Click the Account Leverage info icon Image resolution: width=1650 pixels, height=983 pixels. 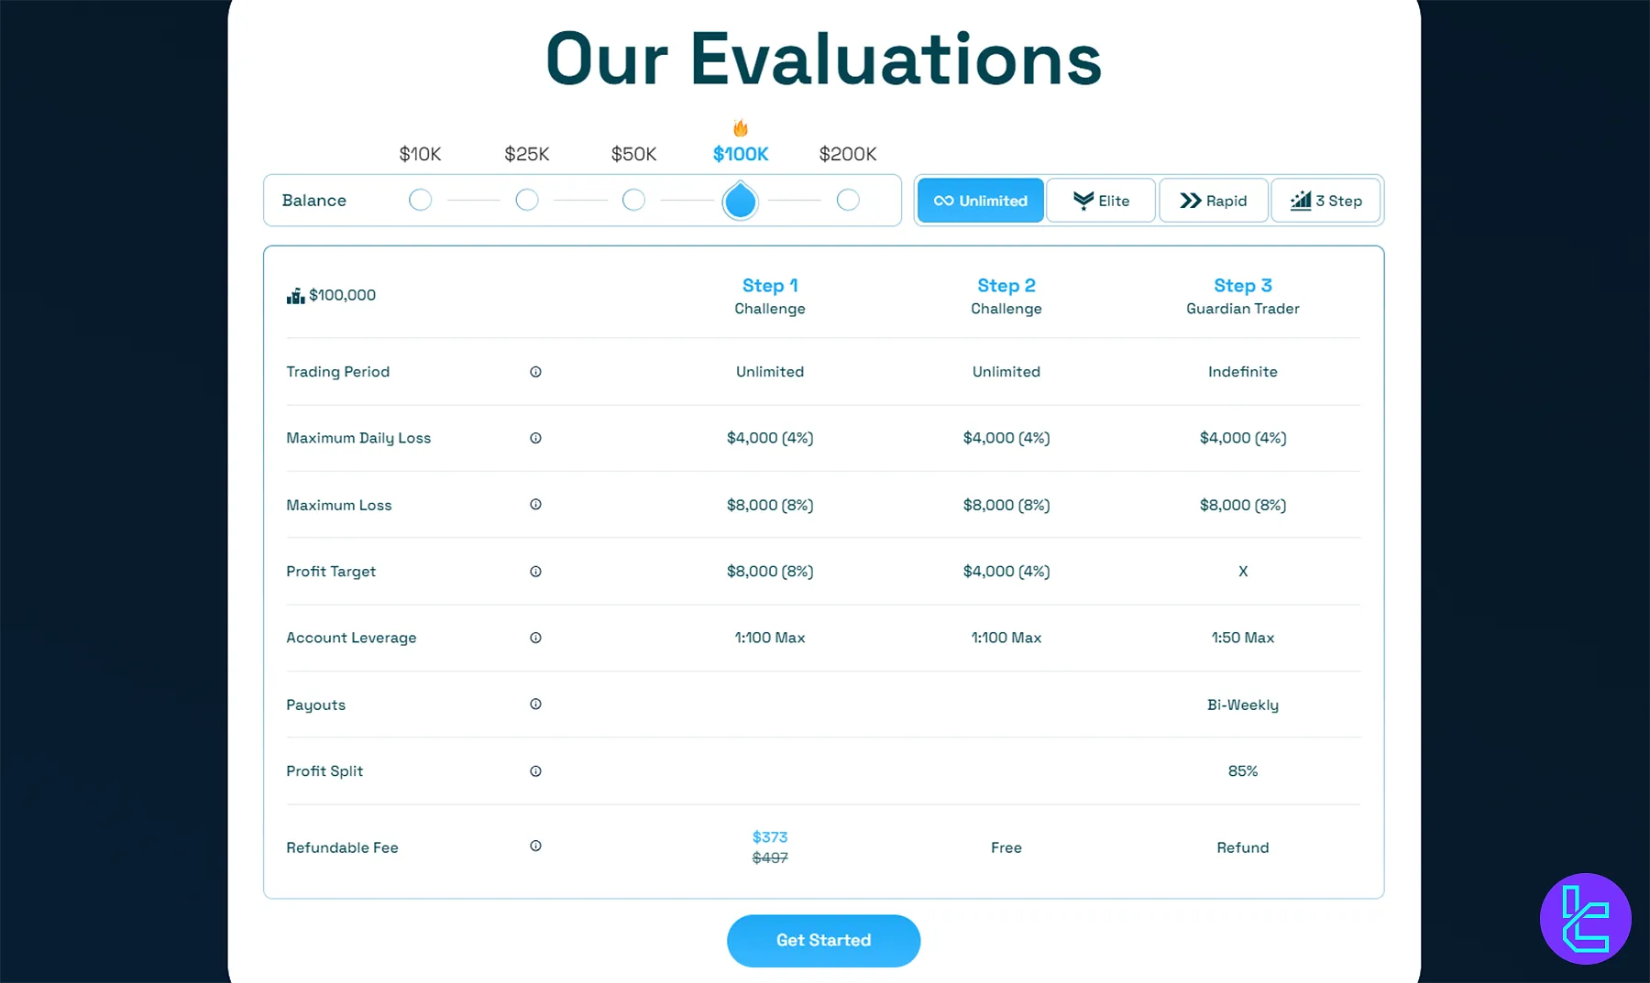[x=535, y=638]
